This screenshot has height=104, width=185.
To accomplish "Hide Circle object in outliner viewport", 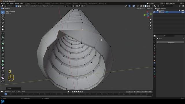I will pyautogui.click(x=181, y=12).
